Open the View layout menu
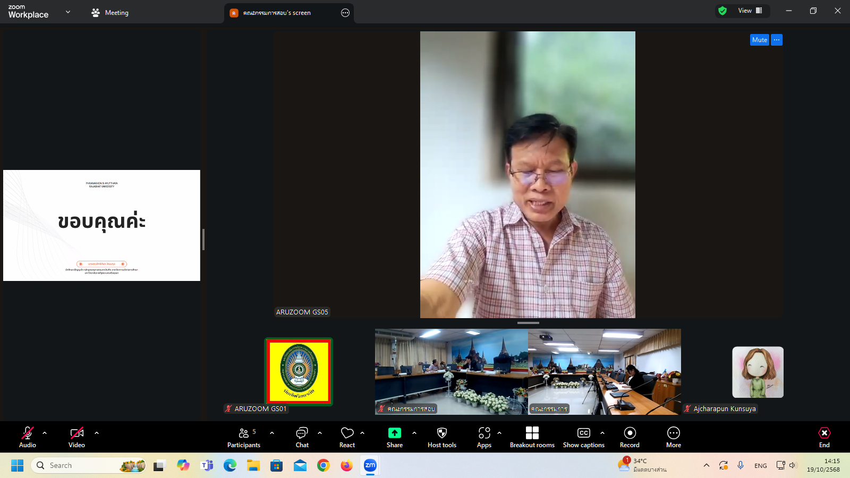The height and width of the screenshot is (478, 850). [x=749, y=11]
